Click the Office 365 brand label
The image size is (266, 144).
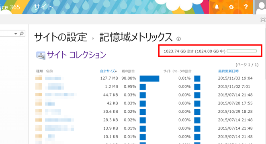[10, 7]
